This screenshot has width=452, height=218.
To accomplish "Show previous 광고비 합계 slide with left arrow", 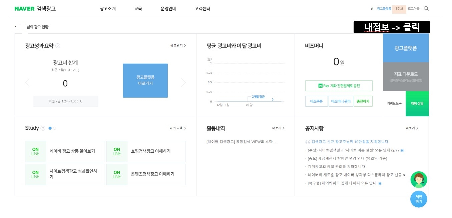I will click(27, 83).
